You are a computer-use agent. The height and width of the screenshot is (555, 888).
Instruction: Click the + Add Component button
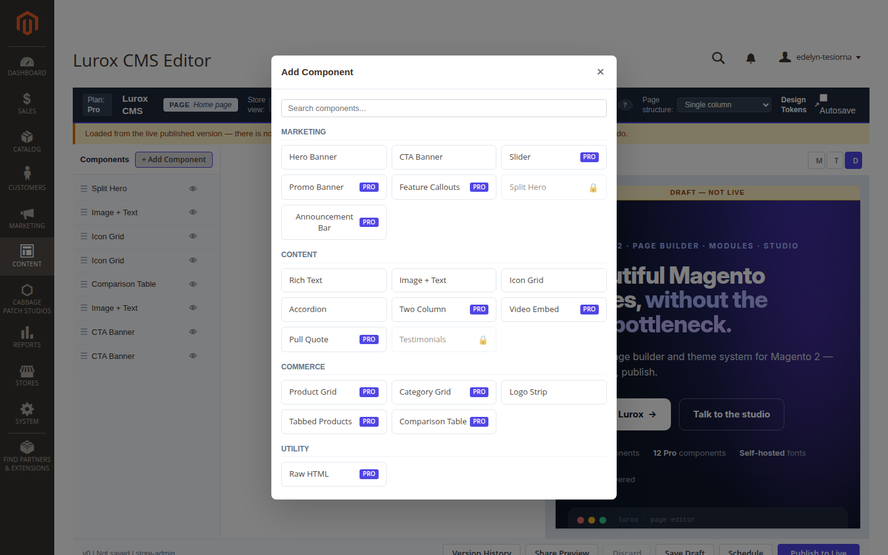[174, 160]
